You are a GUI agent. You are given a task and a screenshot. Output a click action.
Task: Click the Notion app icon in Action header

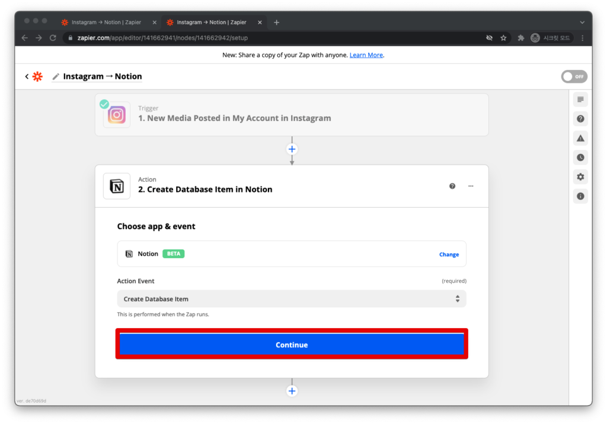pyautogui.click(x=117, y=186)
